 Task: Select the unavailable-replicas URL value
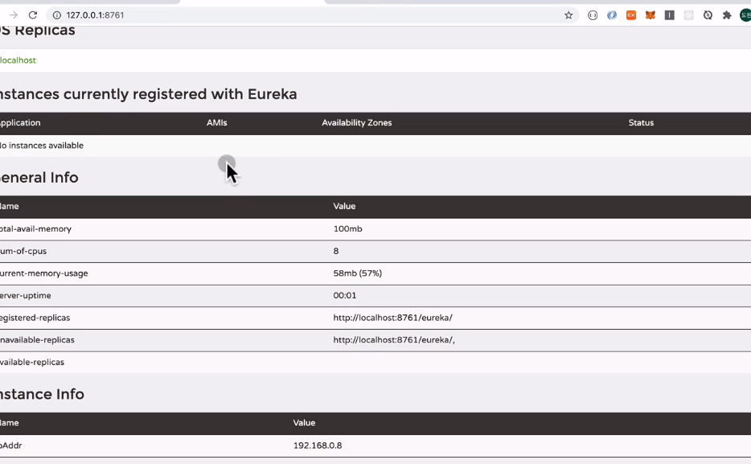pyautogui.click(x=394, y=340)
